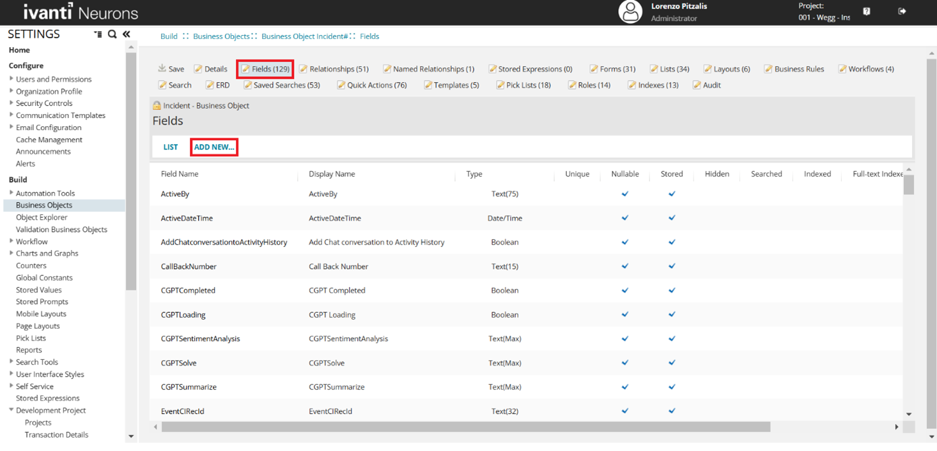Collapse the settings sidebar with double chevron
Image resolution: width=937 pixels, height=451 pixels.
127,34
